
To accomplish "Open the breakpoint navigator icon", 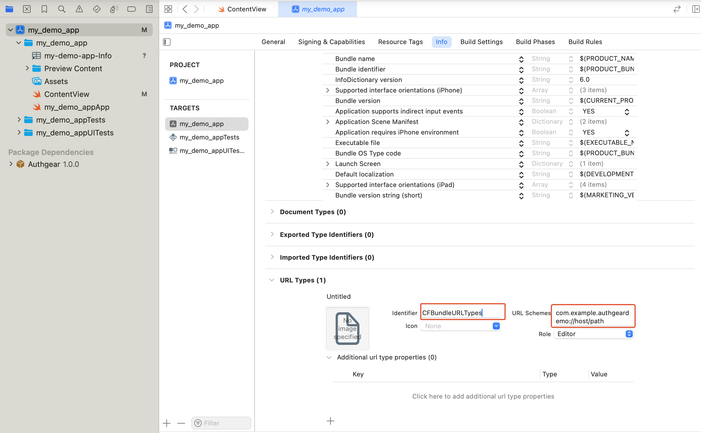I will tap(132, 9).
